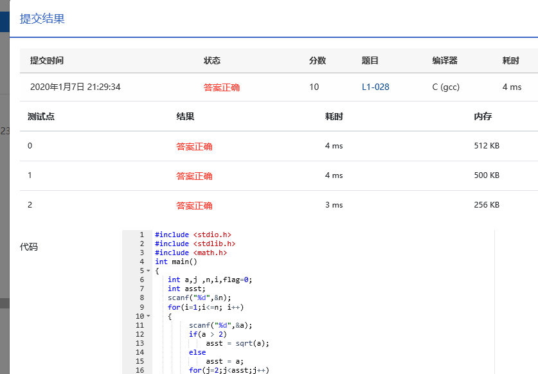
Task: Collapse the code fold arrow at line 5
Action: coord(148,271)
